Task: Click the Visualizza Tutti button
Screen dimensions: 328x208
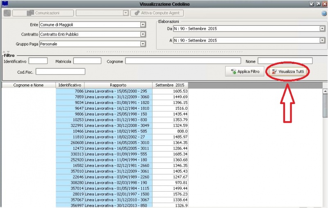Action: (x=287, y=71)
